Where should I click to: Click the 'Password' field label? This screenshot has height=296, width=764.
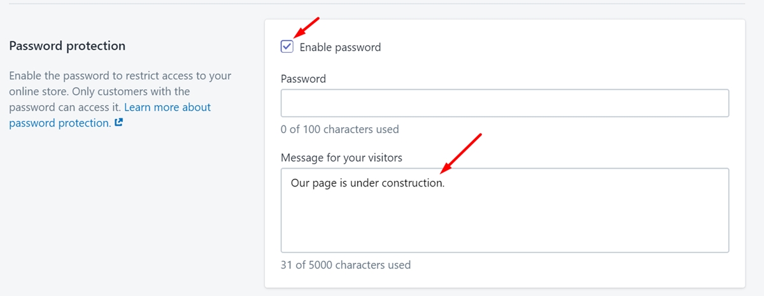click(x=303, y=79)
